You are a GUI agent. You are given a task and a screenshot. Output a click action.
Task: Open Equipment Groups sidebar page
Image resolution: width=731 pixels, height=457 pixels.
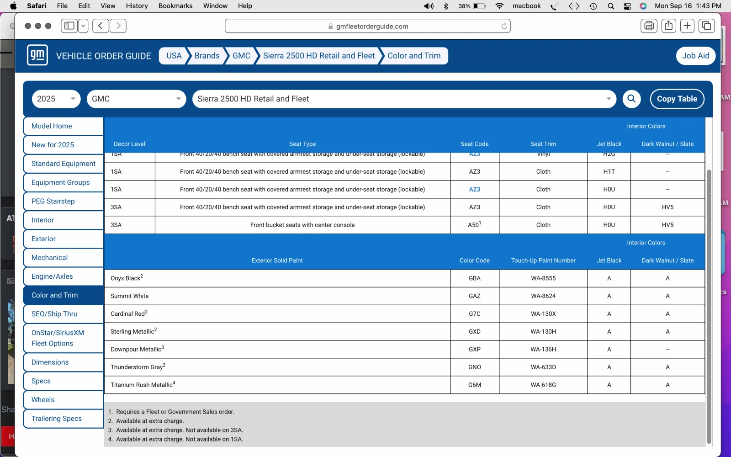[x=64, y=182]
